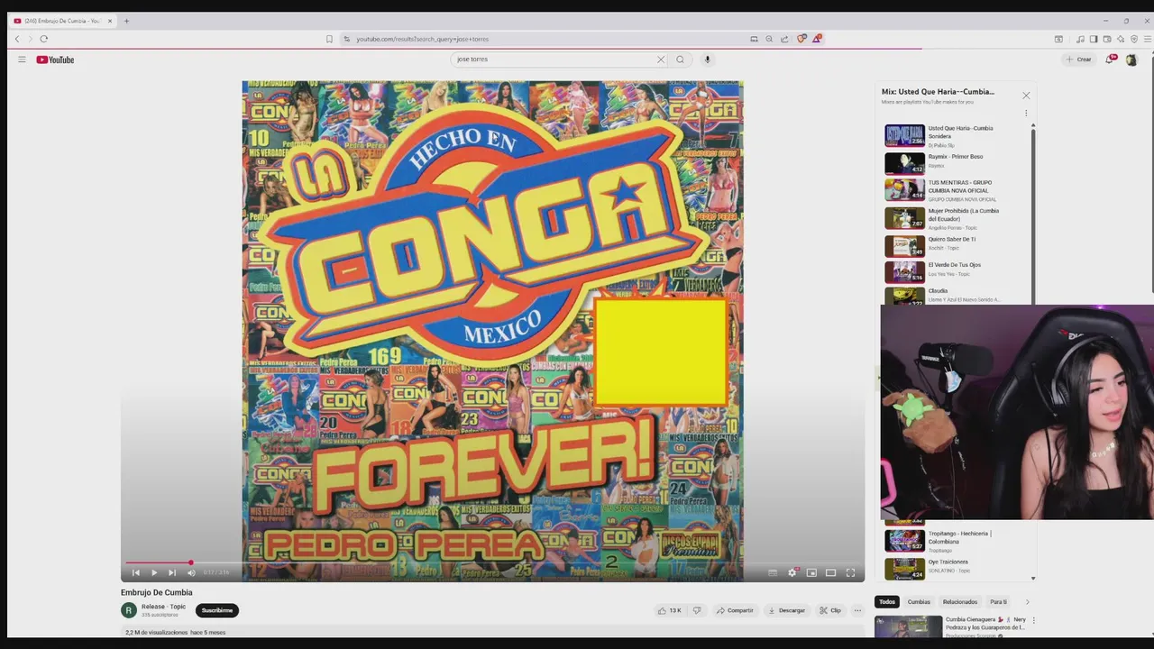Close the Mix playlist panel
Screen dimensions: 1154x649
(x=1026, y=95)
